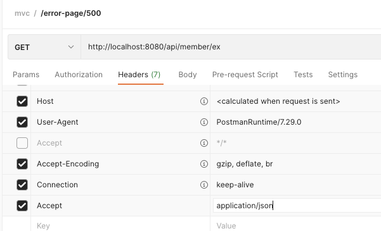Enable the unchecked Accept */* header
The width and height of the screenshot is (381, 231).
tap(22, 143)
